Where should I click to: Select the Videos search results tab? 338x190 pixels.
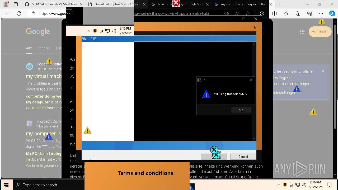click(x=44, y=48)
